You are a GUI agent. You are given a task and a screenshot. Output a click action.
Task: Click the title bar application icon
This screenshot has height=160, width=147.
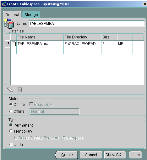4,4
